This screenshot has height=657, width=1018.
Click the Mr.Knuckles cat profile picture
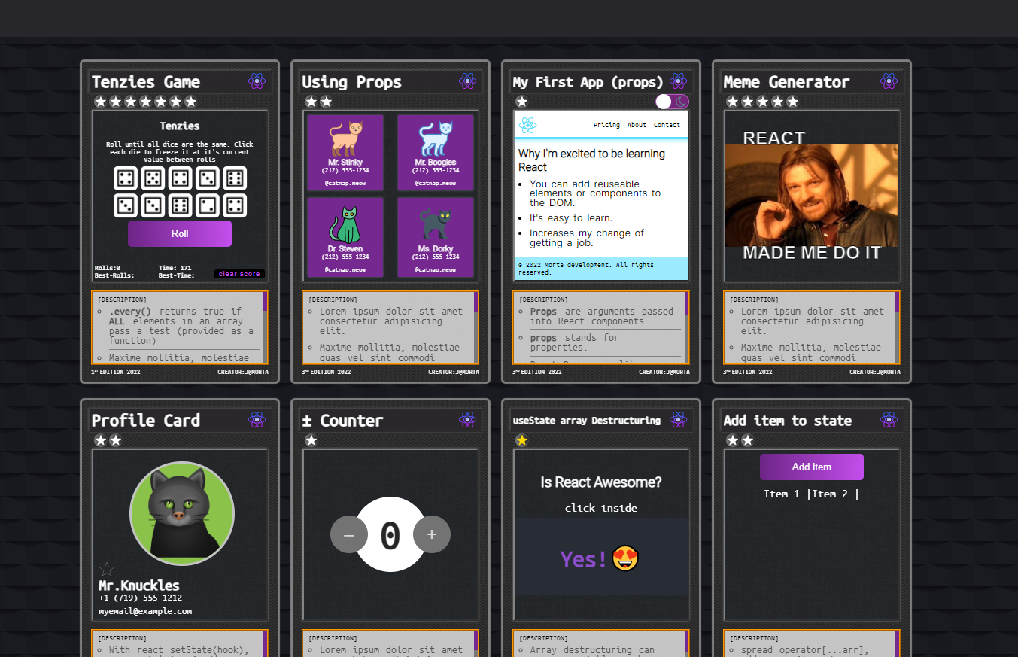tap(182, 514)
